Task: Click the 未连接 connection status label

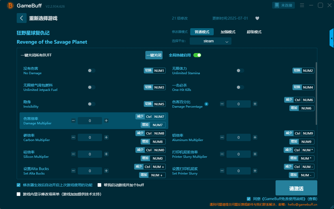Action: coord(287,5)
